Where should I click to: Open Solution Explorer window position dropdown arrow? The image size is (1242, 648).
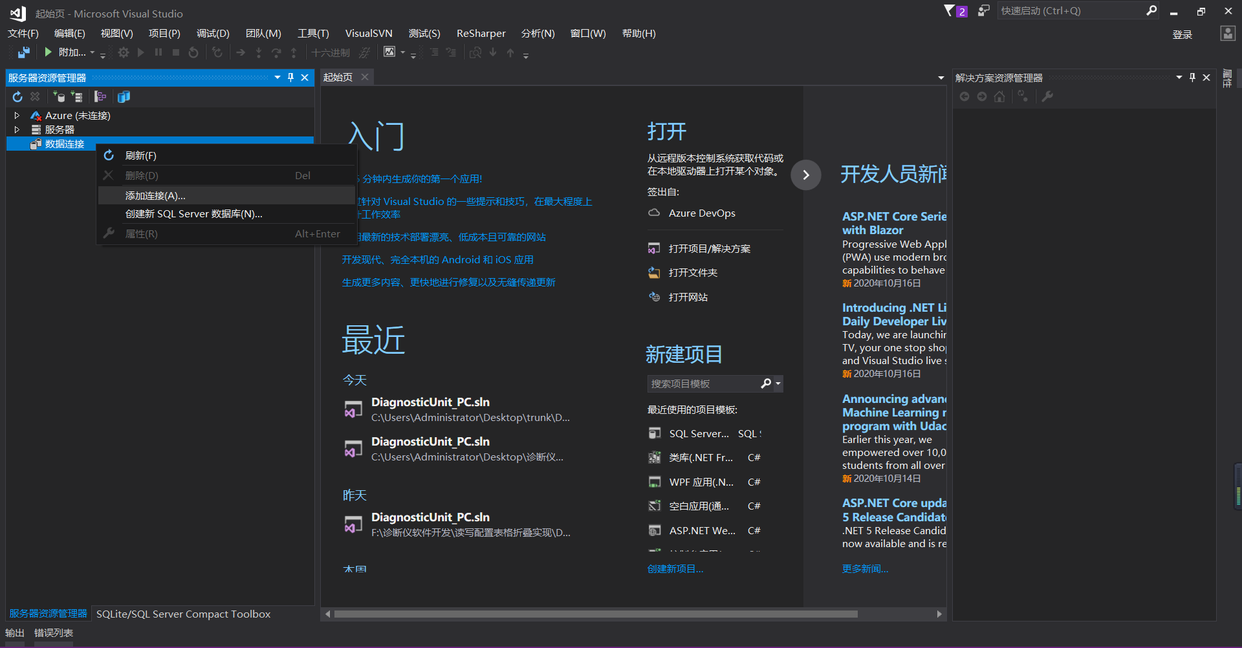coord(1179,78)
